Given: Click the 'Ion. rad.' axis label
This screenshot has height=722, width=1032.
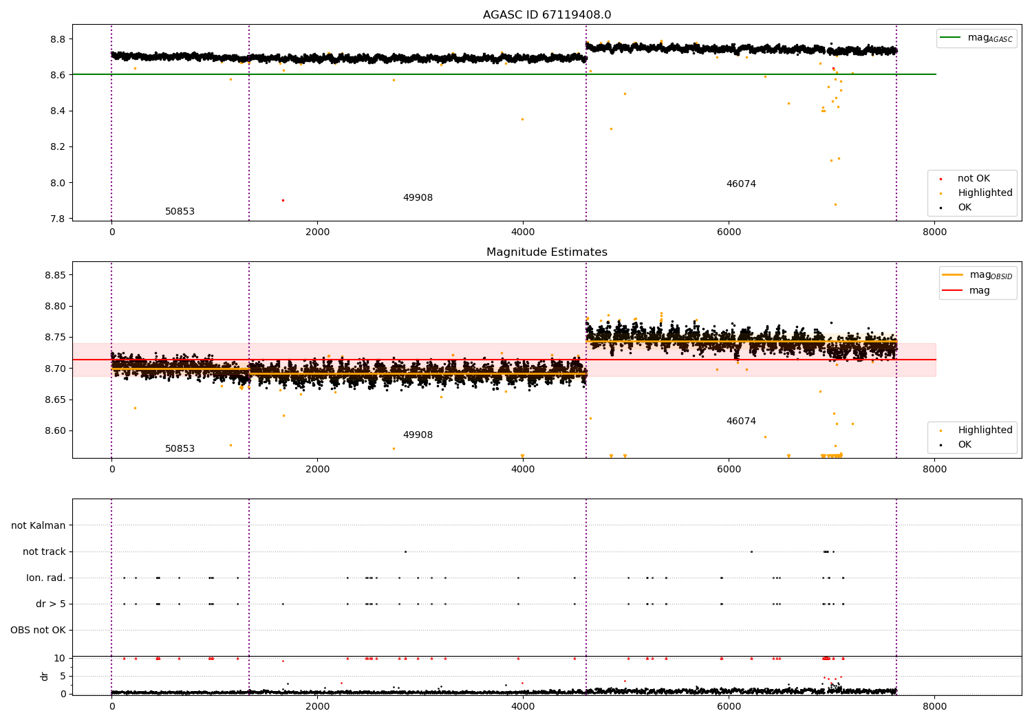Looking at the screenshot, I should coord(46,578).
